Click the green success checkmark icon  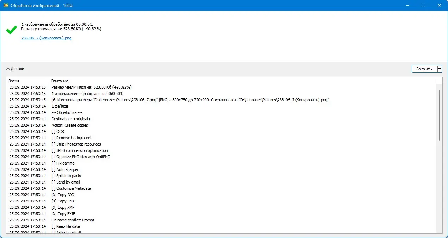pos(12,30)
